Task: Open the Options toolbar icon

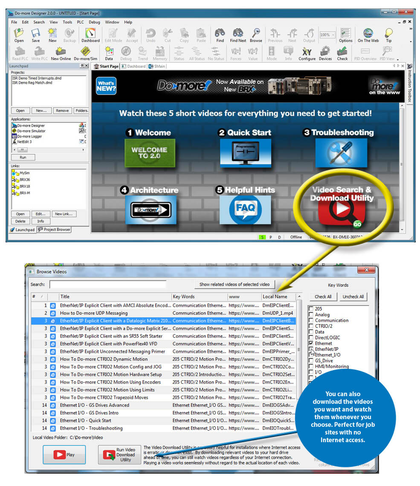Action: click(345, 35)
